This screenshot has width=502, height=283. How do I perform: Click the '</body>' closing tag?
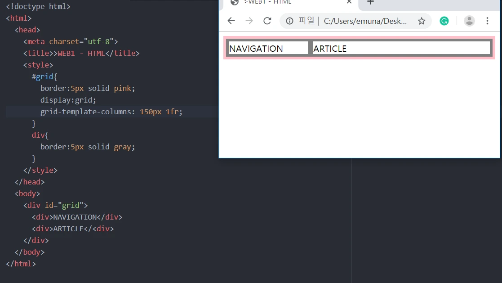30,252
